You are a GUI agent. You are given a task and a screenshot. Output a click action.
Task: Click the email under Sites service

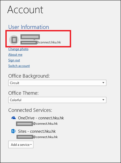(x=37, y=137)
